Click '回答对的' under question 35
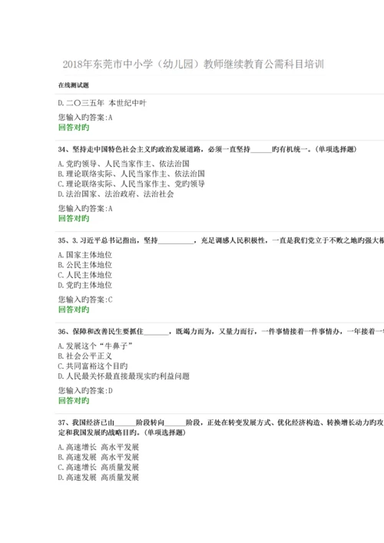This screenshot has height=543, width=384. tap(74, 310)
